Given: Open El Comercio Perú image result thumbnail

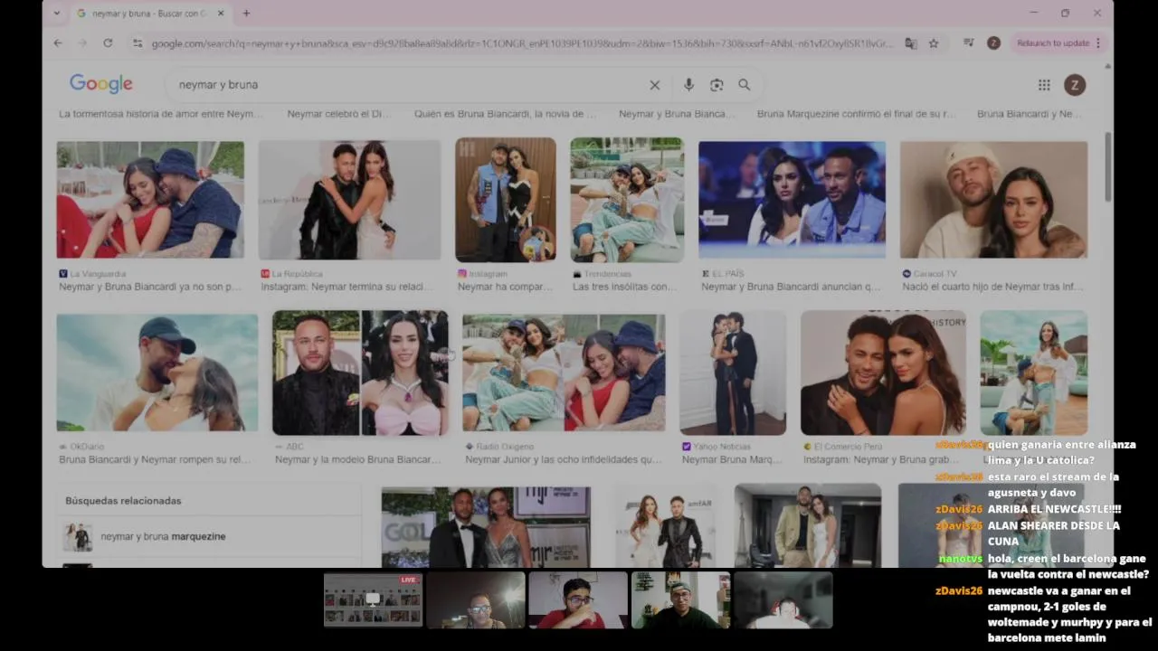Looking at the screenshot, I should (883, 373).
